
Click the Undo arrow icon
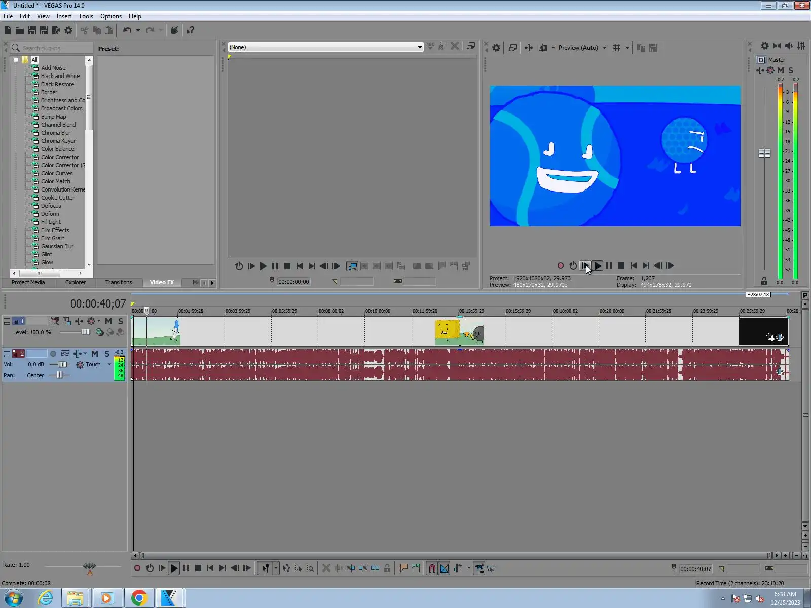tap(127, 30)
